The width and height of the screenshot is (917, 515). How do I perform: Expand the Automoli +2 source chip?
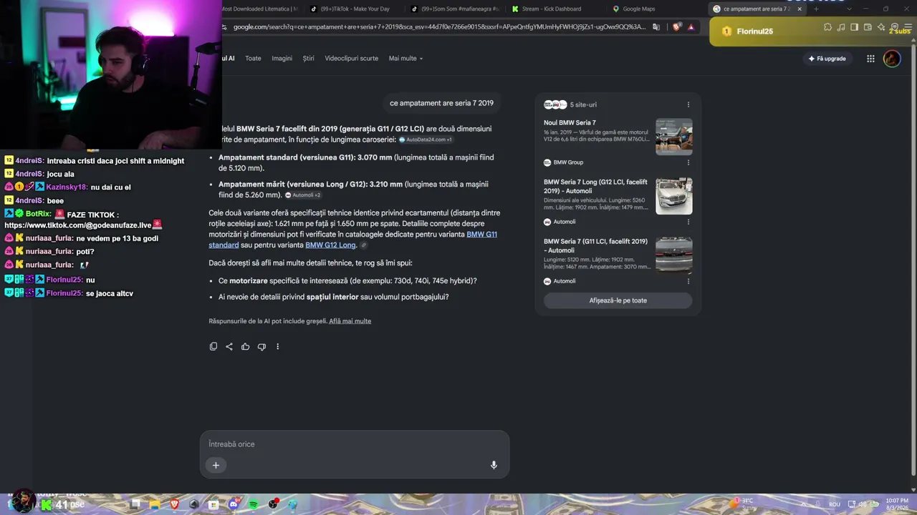pyautogui.click(x=303, y=195)
